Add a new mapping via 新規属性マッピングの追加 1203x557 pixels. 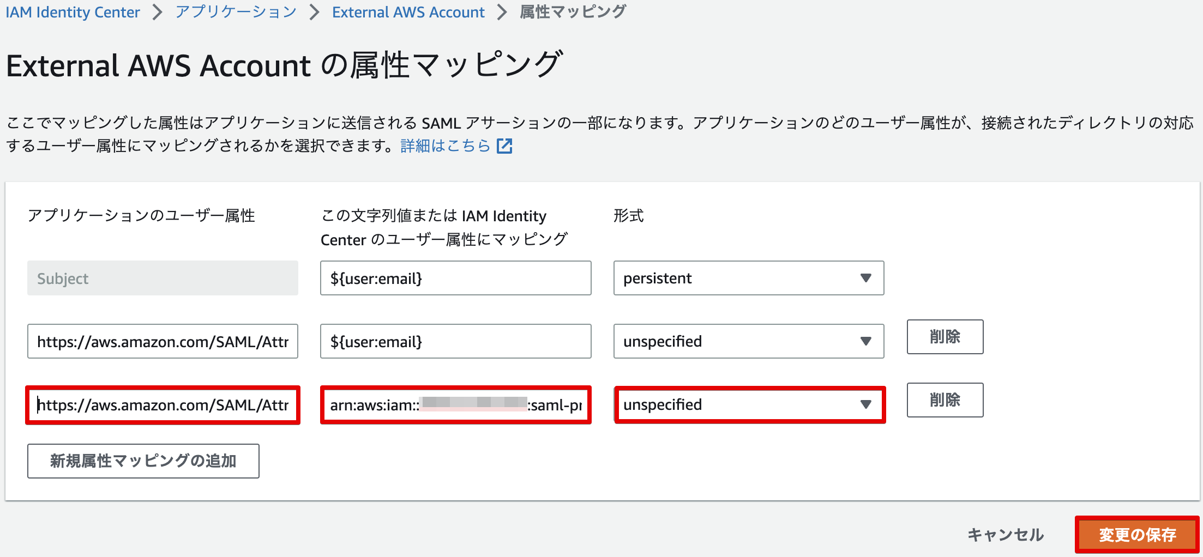(x=143, y=461)
